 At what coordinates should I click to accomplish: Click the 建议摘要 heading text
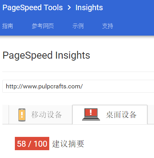coord(68,144)
